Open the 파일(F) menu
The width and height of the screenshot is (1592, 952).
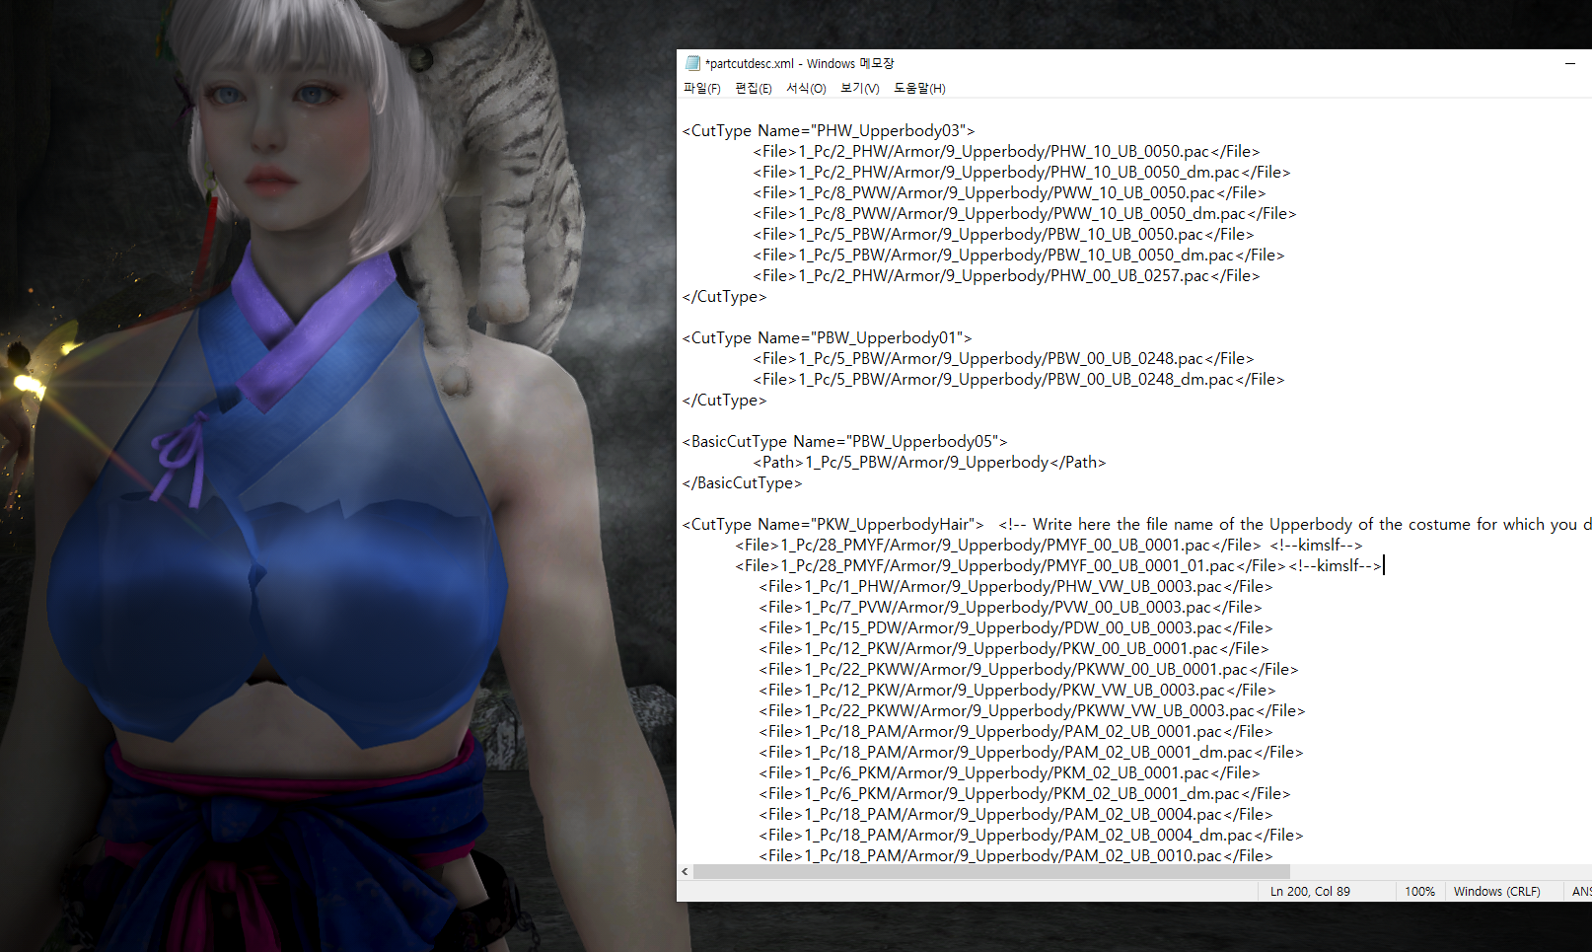[x=701, y=89]
